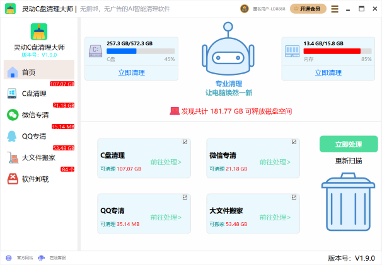Open the hamburger menu in the title bar
Screen dimensions: 382x265
pos(335,9)
